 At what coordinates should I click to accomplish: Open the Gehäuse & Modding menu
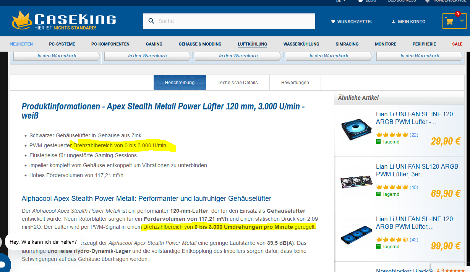pyautogui.click(x=200, y=44)
